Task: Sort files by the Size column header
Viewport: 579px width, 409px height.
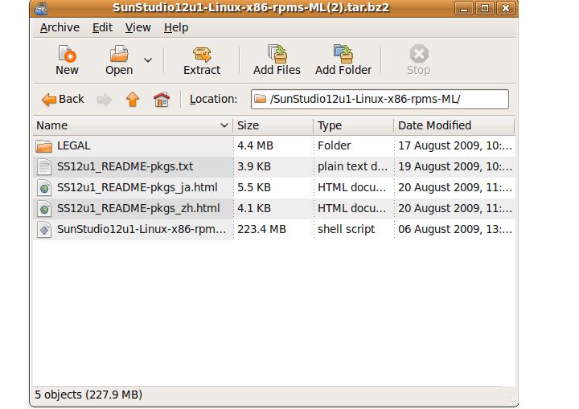Action: (x=273, y=125)
